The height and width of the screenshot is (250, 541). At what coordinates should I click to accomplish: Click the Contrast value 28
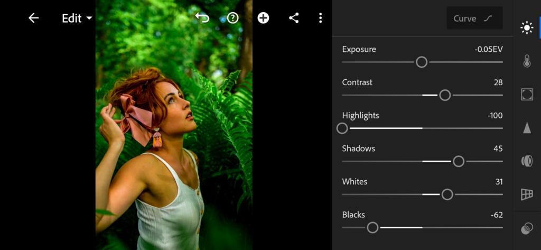[x=498, y=82]
